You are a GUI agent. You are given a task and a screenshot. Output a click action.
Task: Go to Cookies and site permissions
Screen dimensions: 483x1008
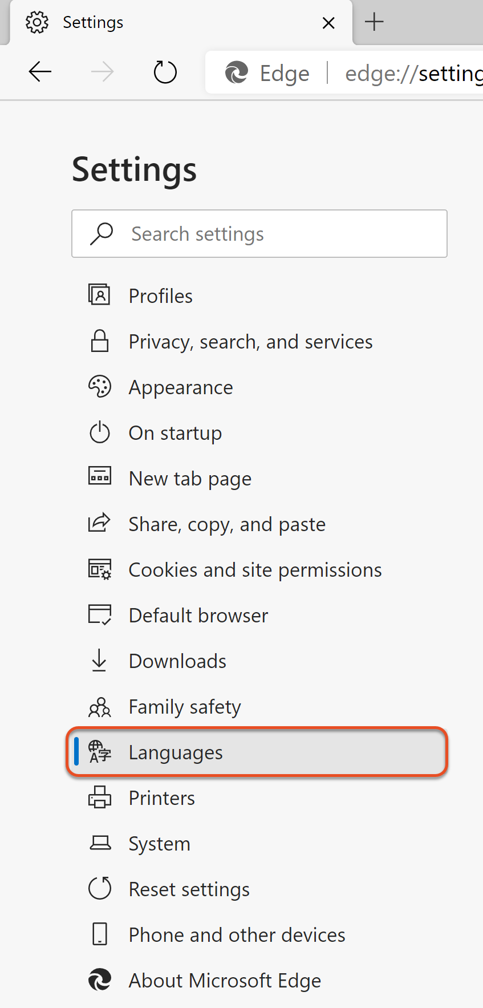[x=255, y=570]
